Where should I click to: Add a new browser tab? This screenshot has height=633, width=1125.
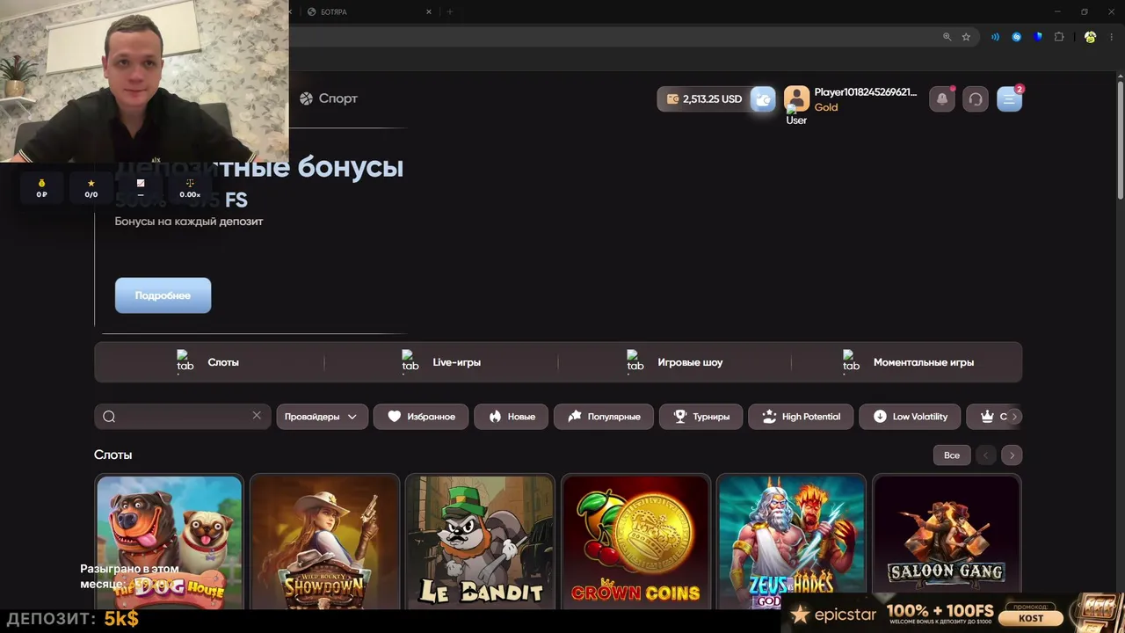pos(449,12)
